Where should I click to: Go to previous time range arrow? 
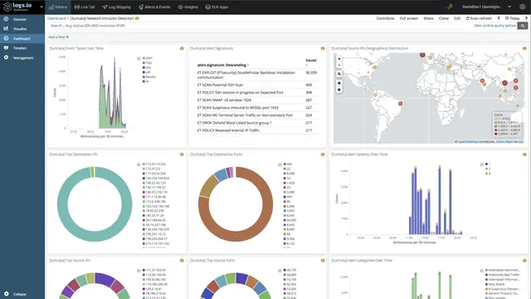pos(499,18)
